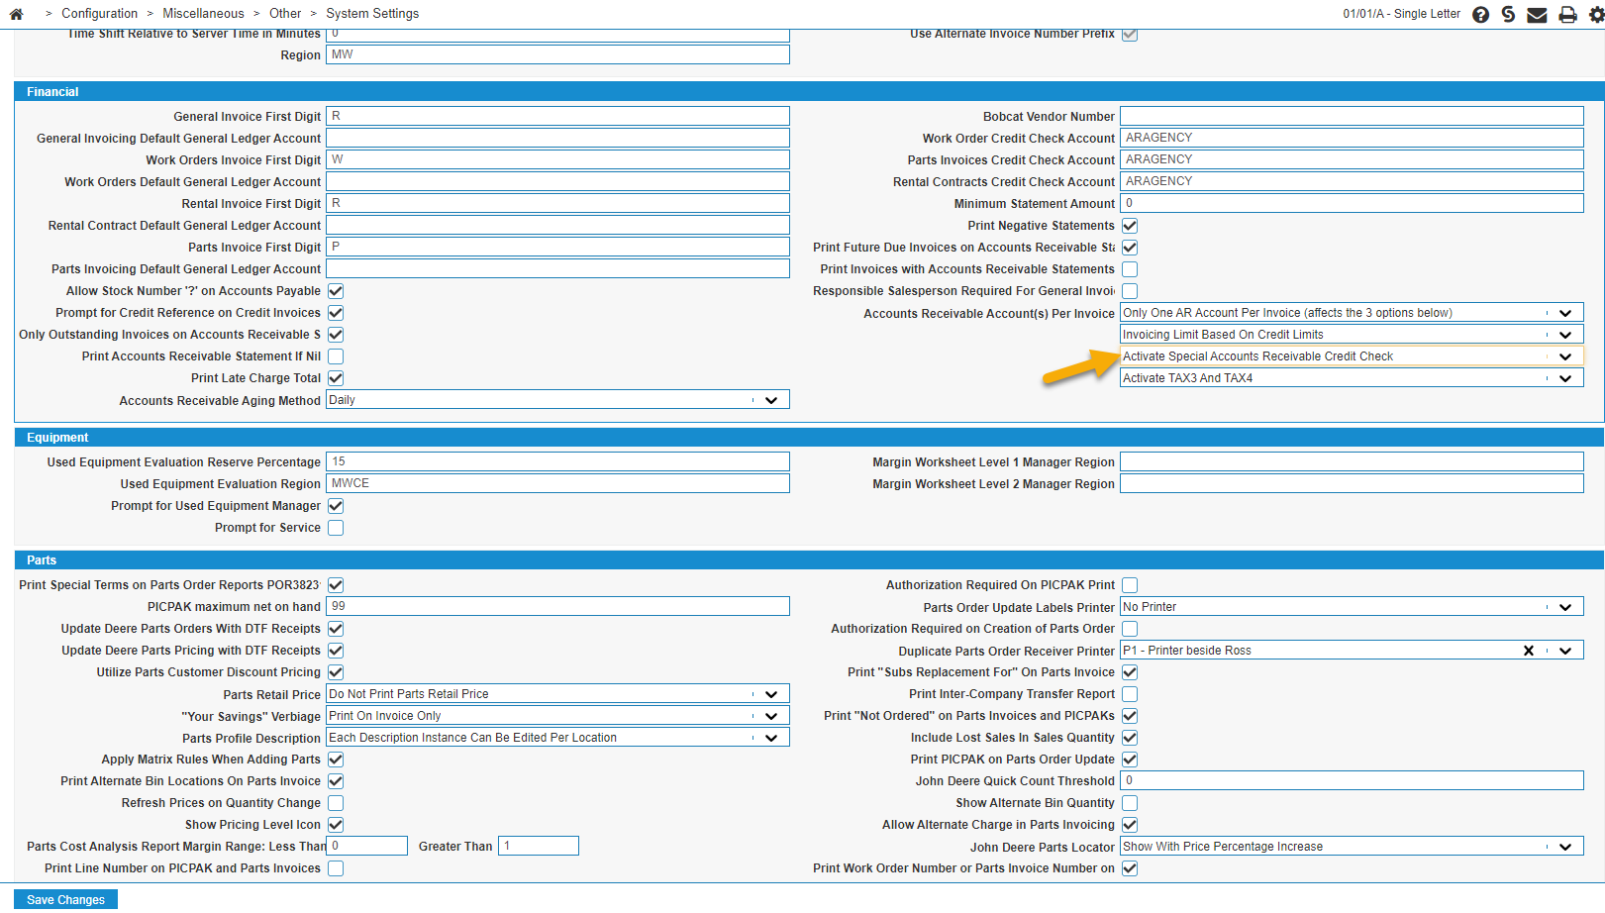Open Activate Special Accounts Receivable Credit Check dropdown
Screen dimensions: 1605x913
point(1352,356)
